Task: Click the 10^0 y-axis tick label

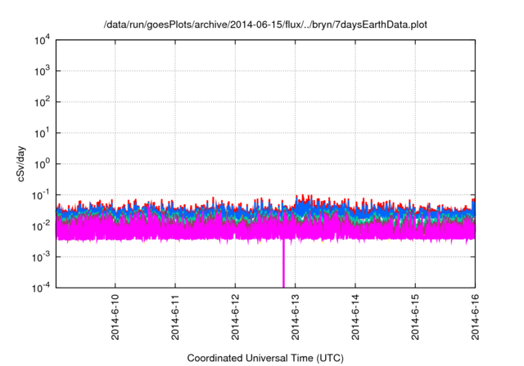Action: 42,164
